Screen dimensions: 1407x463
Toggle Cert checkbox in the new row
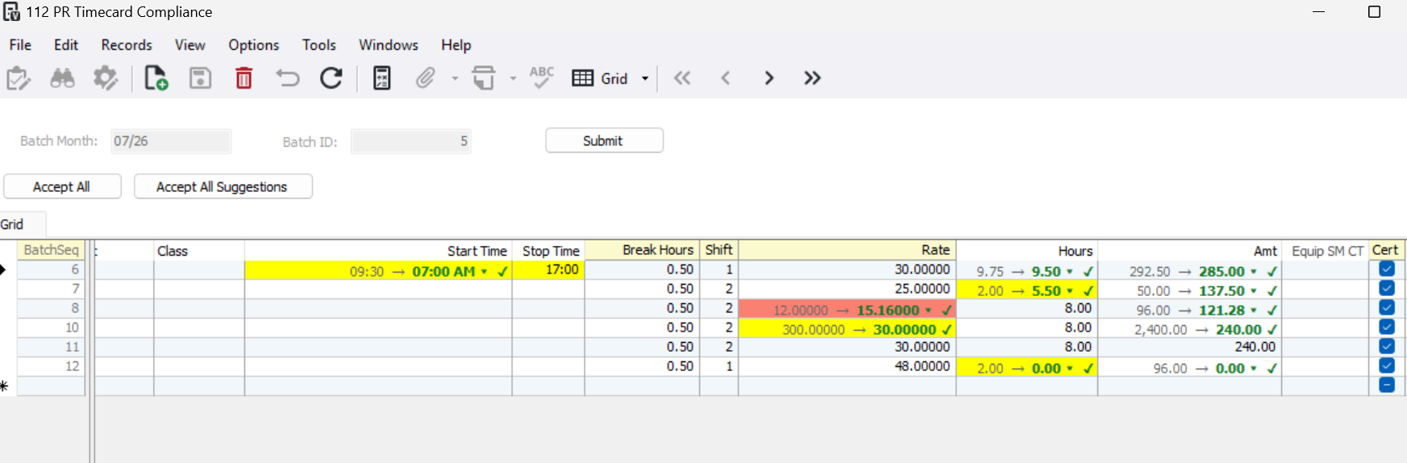pos(1387,385)
